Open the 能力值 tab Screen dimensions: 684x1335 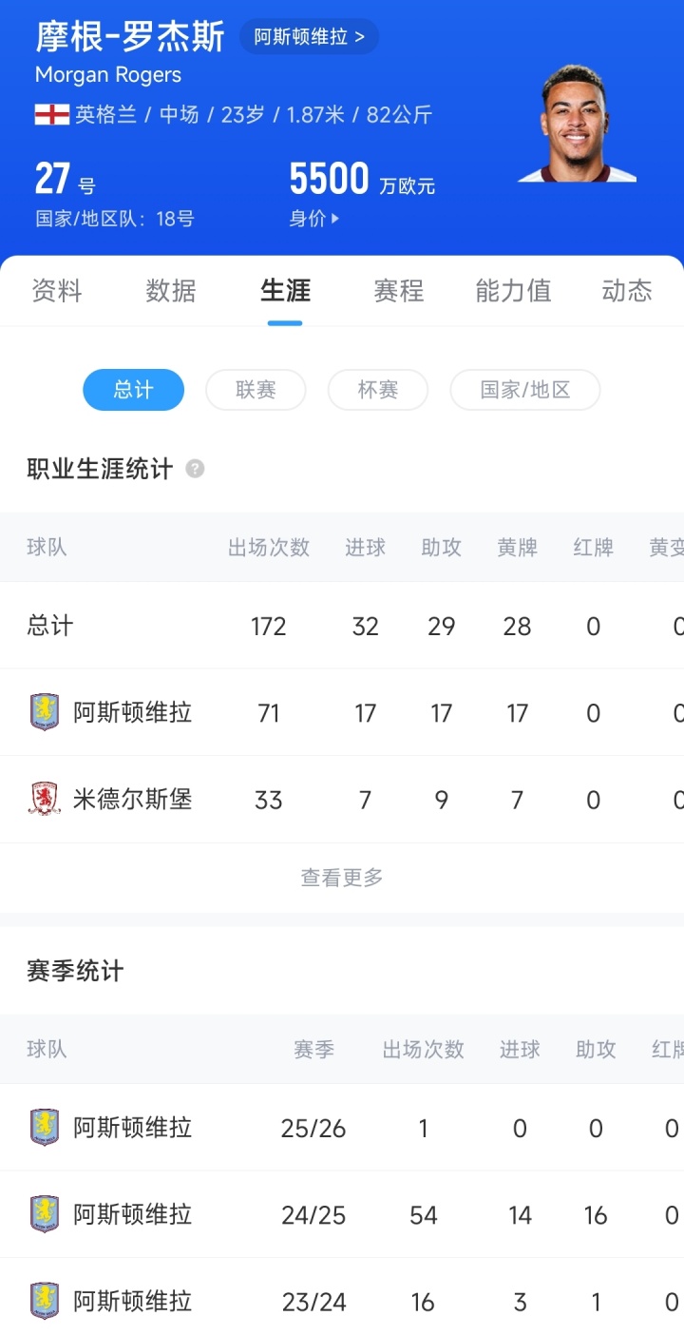pyautogui.click(x=513, y=291)
